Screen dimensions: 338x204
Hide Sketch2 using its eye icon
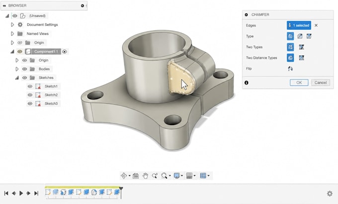tap(30, 95)
